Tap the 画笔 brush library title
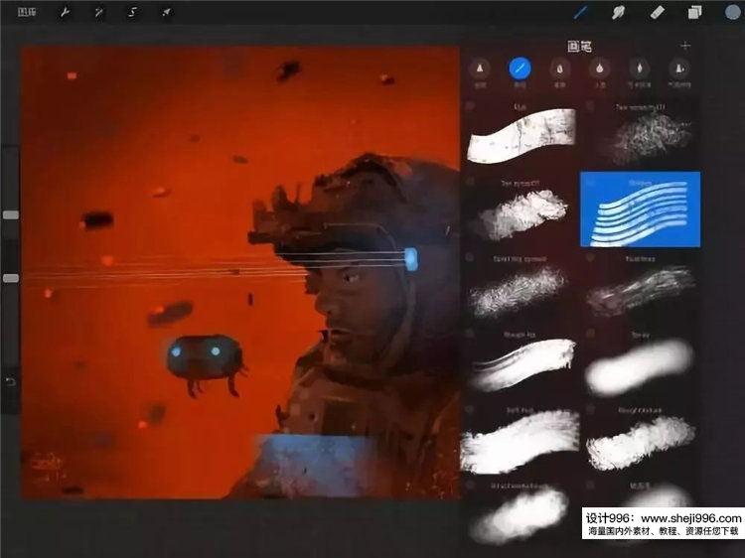 pyautogui.click(x=580, y=46)
